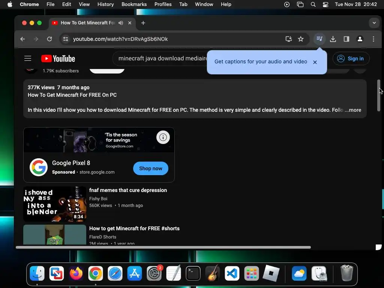Dismiss the captions tooltip with X
Viewport: 384px width, 288px height.
coord(315,62)
